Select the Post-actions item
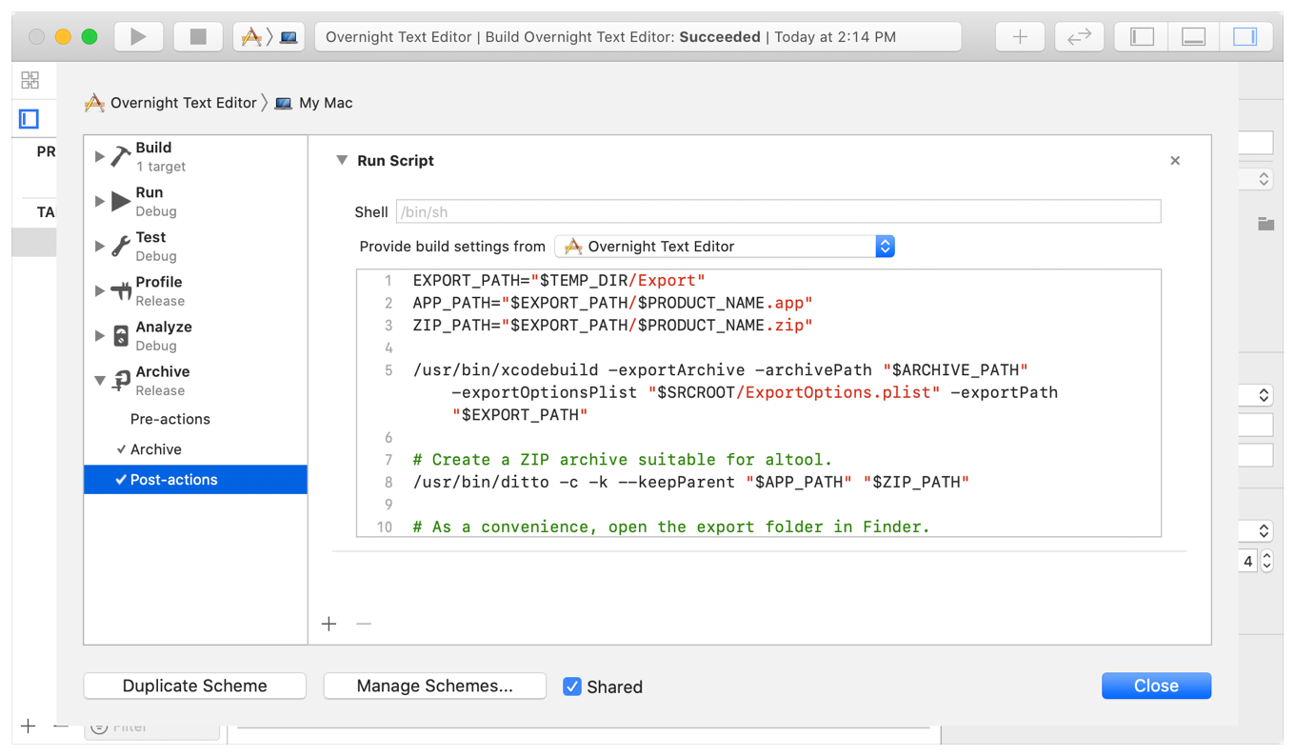This screenshot has width=1295, height=756. pyautogui.click(x=173, y=480)
